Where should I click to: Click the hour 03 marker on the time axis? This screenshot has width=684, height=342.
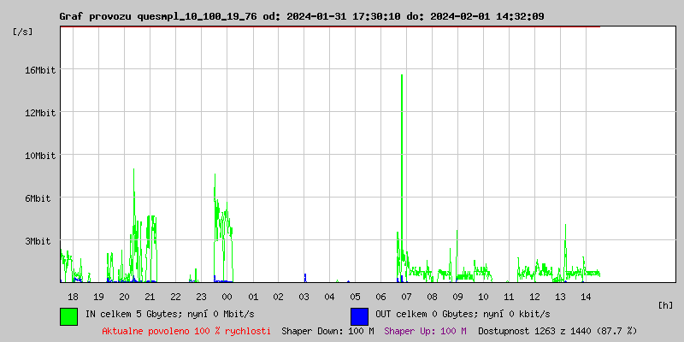point(304,297)
